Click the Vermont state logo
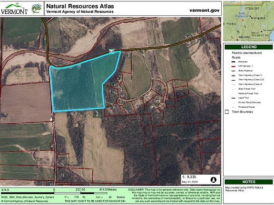The height and width of the screenshot is (205, 274). (x=14, y=9)
